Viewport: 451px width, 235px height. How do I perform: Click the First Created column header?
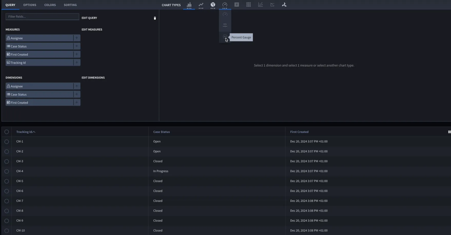coord(299,132)
